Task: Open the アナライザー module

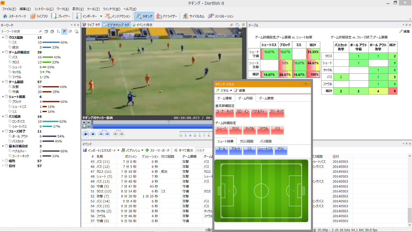Action: coord(166,16)
